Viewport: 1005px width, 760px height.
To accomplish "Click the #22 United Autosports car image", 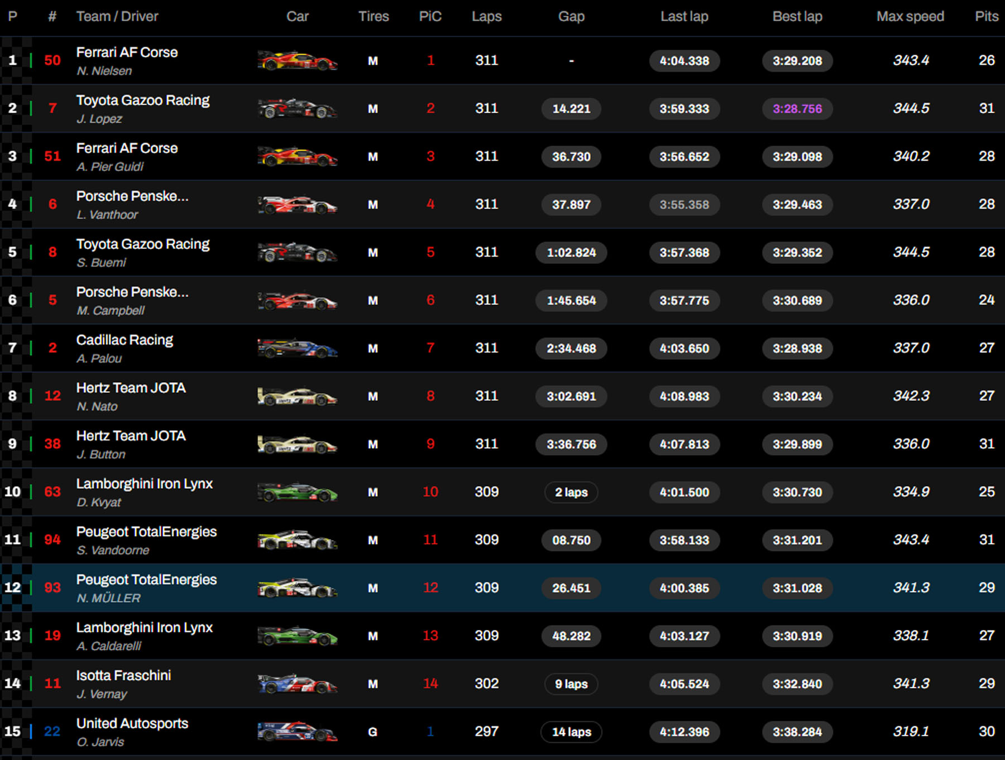I will tap(297, 732).
